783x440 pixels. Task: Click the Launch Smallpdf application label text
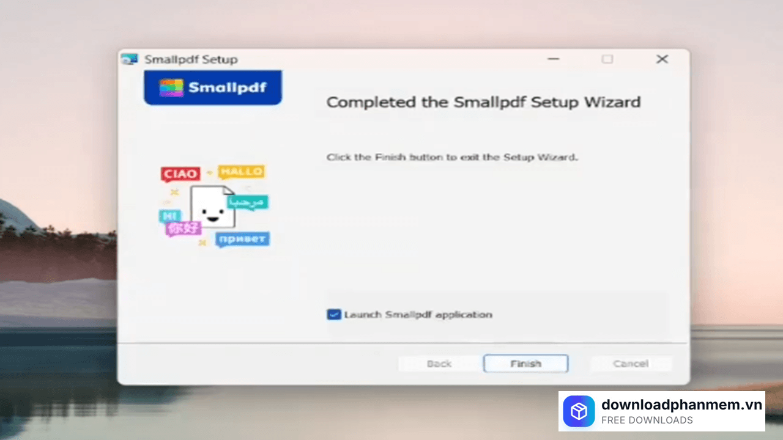pos(418,315)
